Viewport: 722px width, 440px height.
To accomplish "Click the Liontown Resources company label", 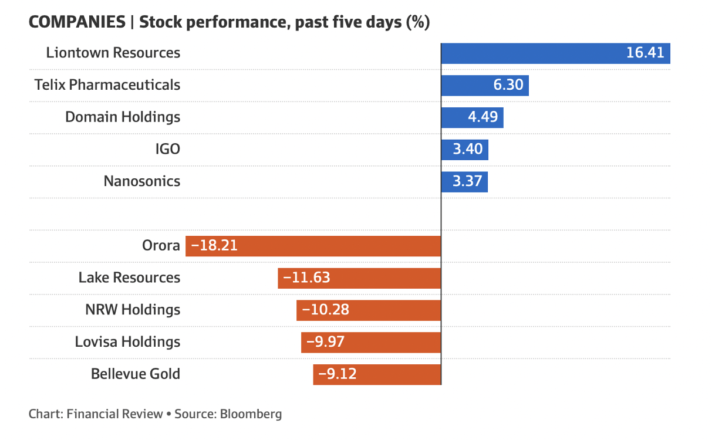I will pyautogui.click(x=113, y=53).
